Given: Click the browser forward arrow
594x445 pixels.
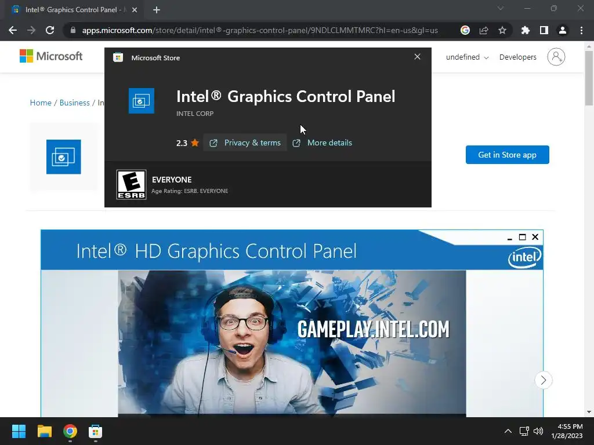Looking at the screenshot, I should 31,30.
